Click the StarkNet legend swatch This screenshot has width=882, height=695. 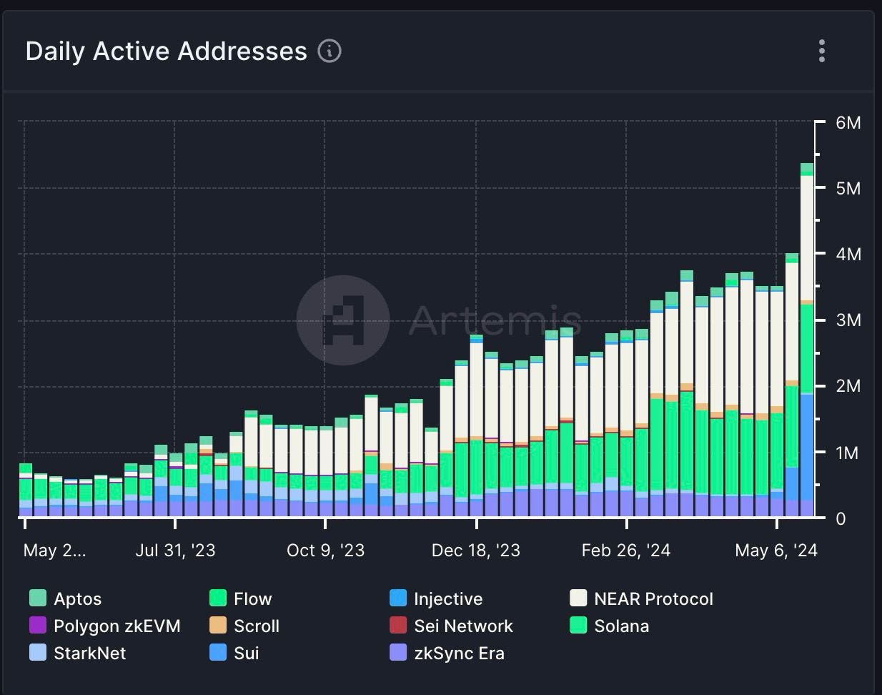coord(38,653)
